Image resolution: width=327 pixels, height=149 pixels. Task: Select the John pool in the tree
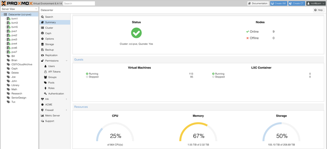point(14,81)
